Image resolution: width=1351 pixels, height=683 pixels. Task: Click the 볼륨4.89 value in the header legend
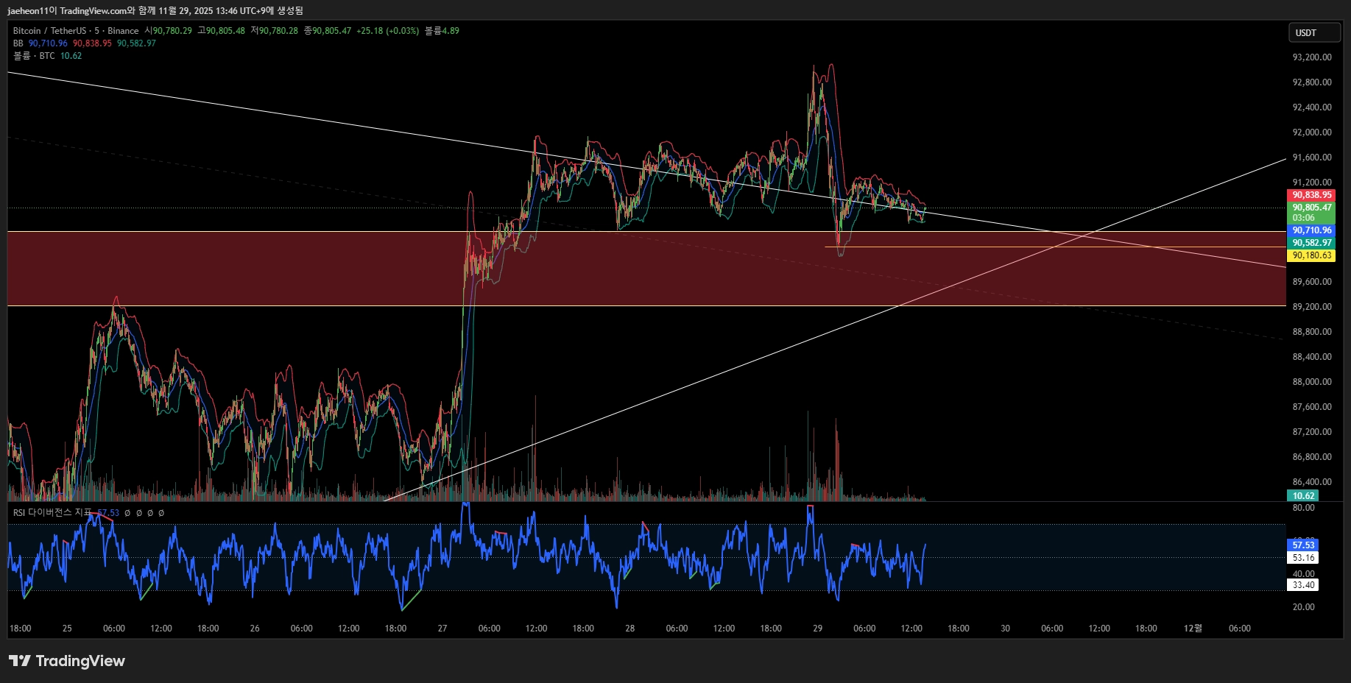tap(442, 31)
